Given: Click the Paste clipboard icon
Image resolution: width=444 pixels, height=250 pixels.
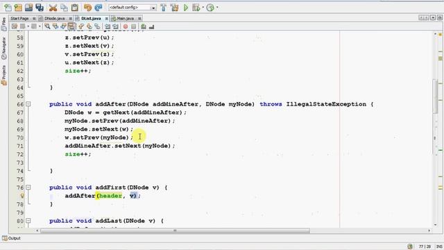Looking at the screenshot, I should (74, 8).
